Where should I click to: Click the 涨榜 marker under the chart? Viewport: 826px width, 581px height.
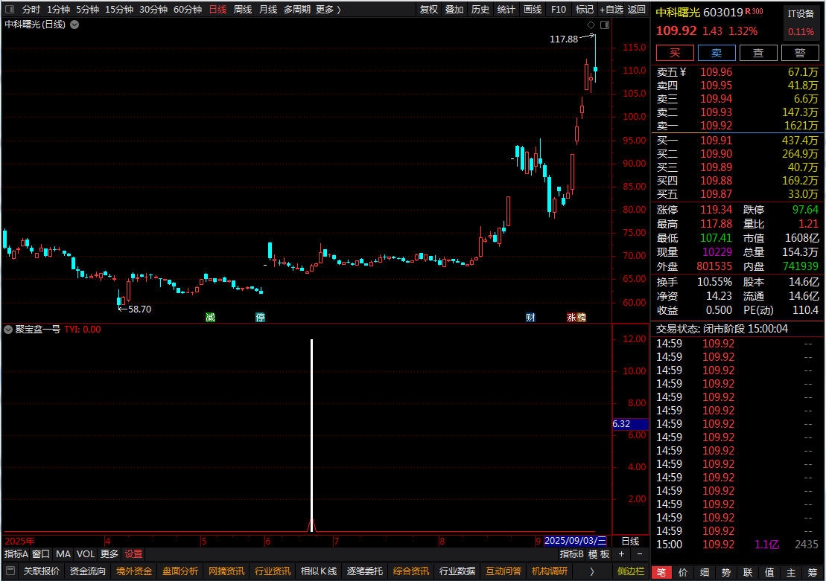tap(576, 318)
